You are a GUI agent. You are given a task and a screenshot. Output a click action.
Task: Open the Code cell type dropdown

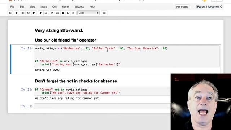click(88, 13)
